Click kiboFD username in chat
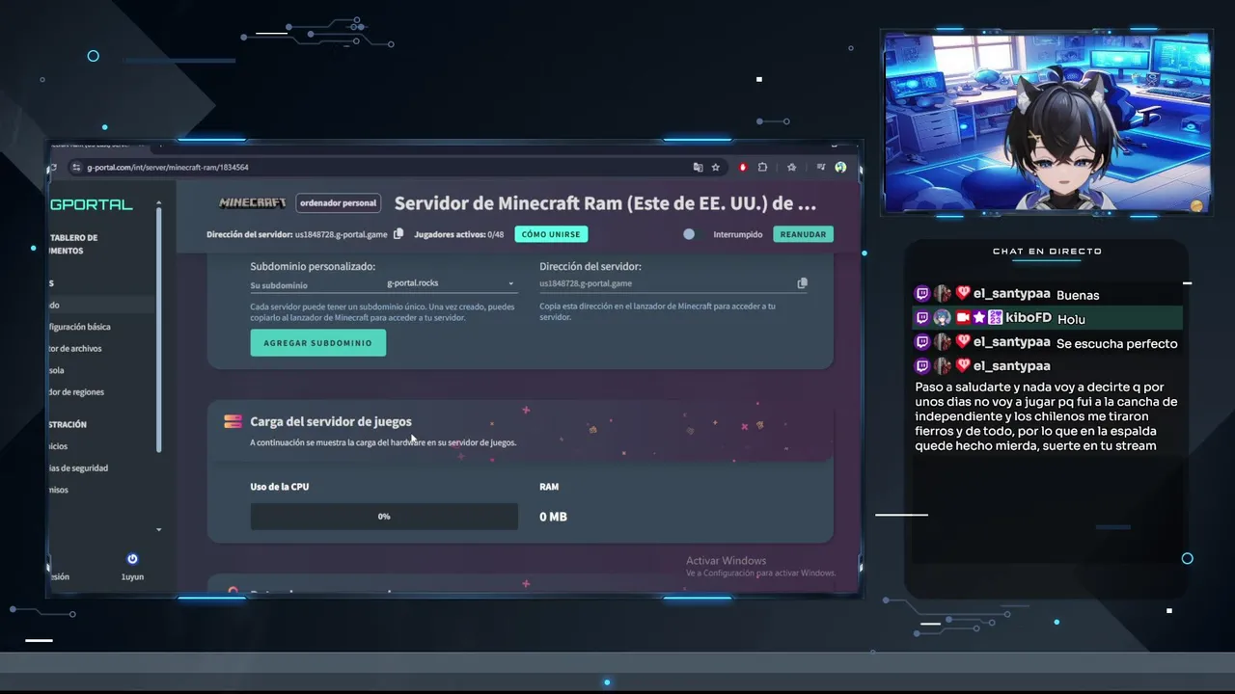 [1029, 317]
